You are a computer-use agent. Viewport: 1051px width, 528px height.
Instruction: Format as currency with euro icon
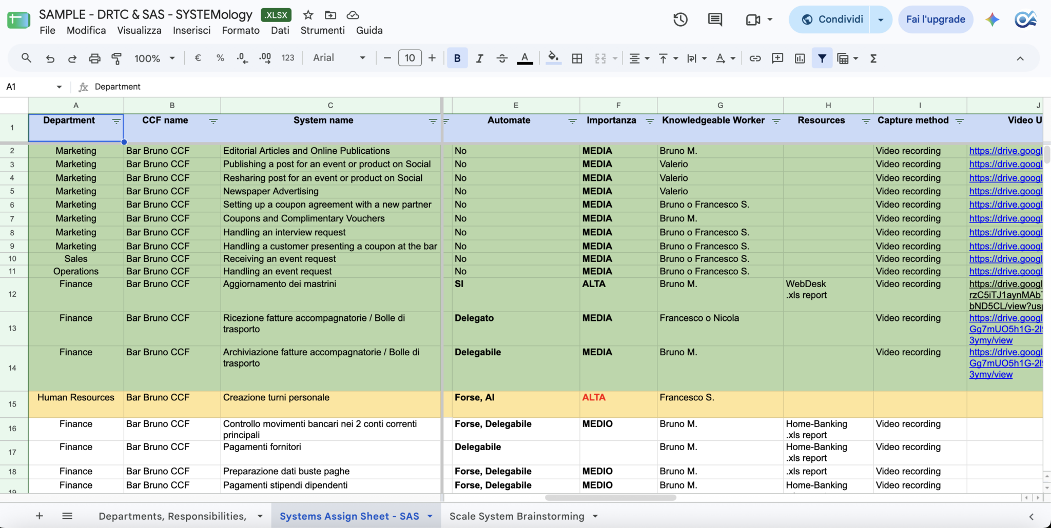click(198, 58)
